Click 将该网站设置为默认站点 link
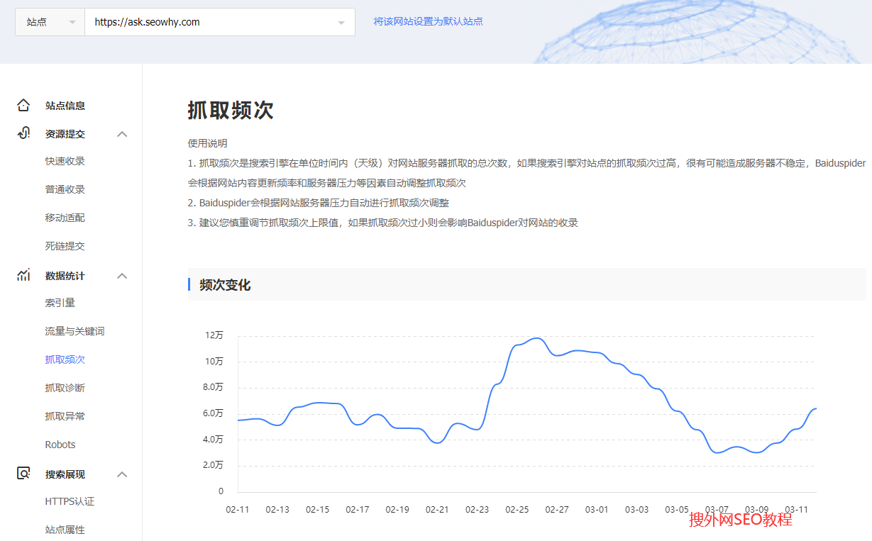This screenshot has height=541, width=872. (x=428, y=21)
